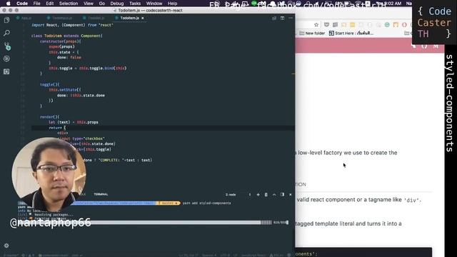
Task: Switch to the TERMINAL panel tab
Action: point(101,194)
